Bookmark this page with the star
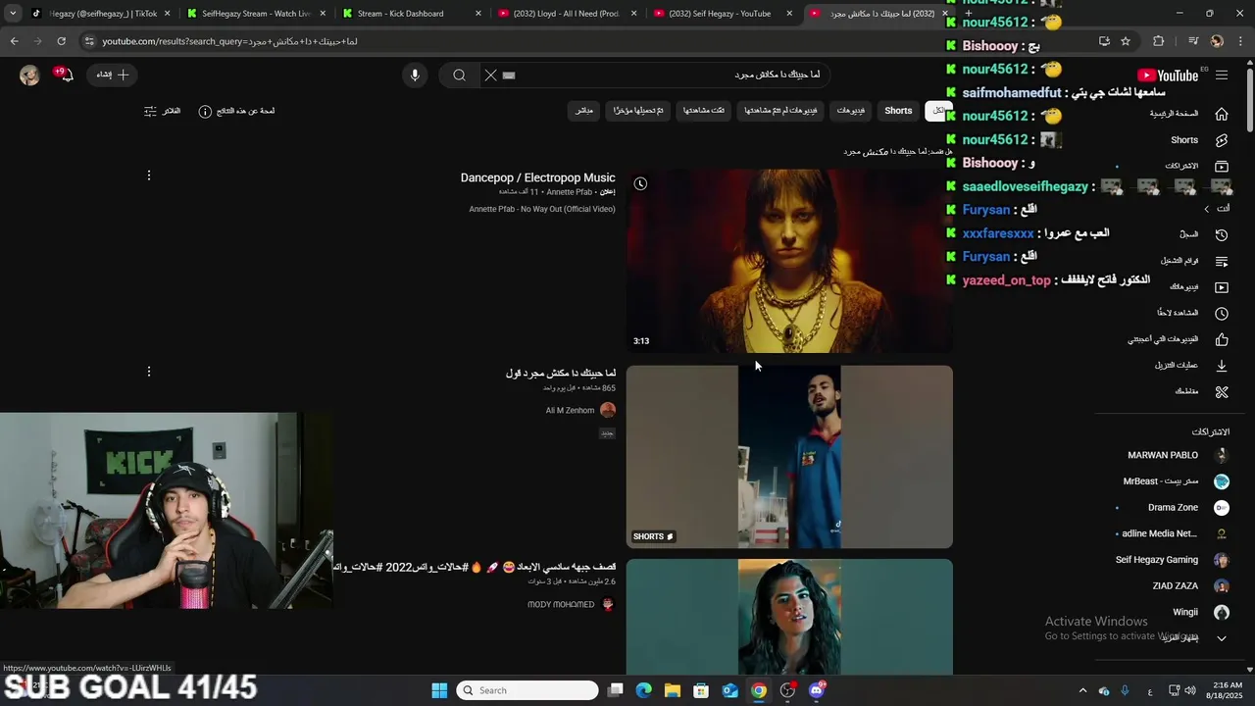 click(1126, 41)
